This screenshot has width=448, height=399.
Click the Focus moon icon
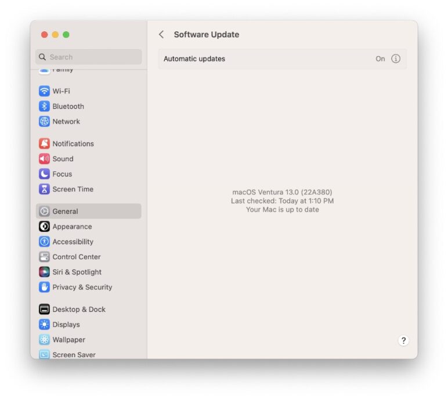coord(44,174)
